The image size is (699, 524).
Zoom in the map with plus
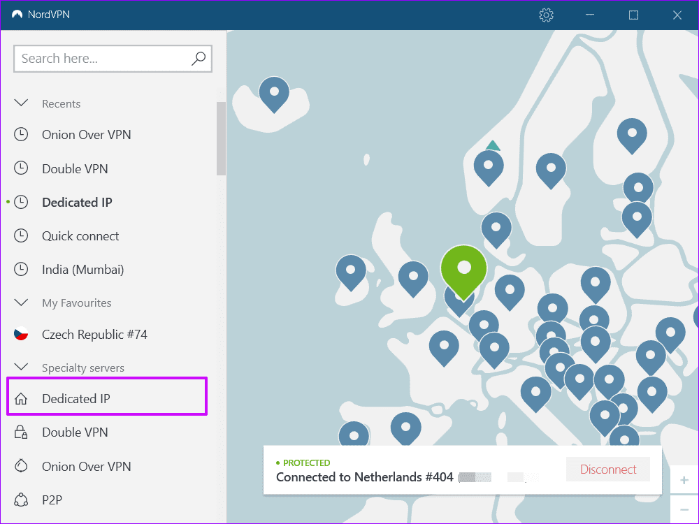pos(684,480)
